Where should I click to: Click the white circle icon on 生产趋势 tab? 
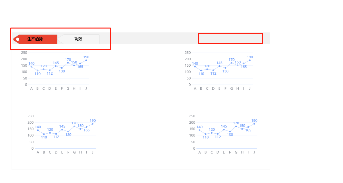(x=18, y=39)
